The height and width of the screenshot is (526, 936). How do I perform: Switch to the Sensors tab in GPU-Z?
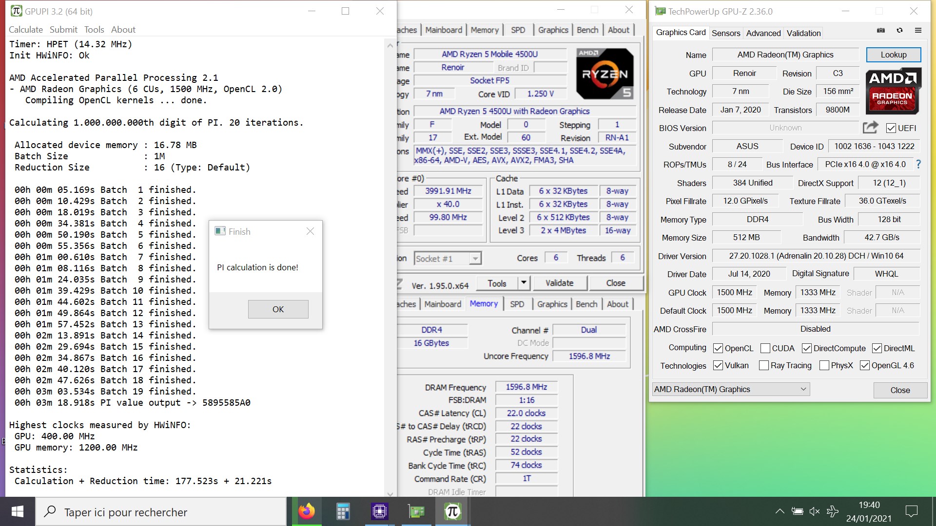[726, 33]
